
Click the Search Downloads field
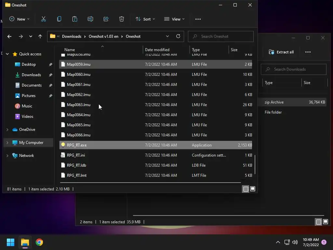pyautogui.click(x=294, y=69)
